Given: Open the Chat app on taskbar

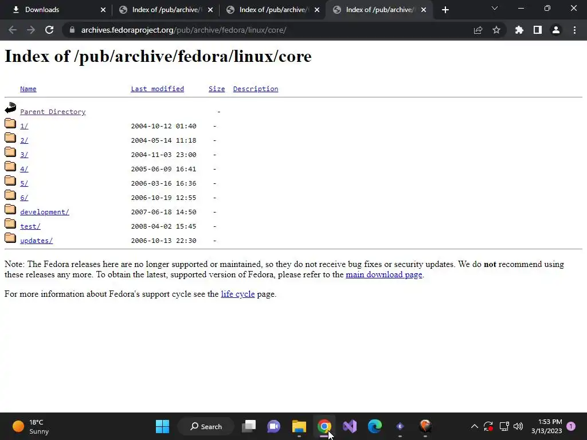Looking at the screenshot, I should pyautogui.click(x=273, y=426).
